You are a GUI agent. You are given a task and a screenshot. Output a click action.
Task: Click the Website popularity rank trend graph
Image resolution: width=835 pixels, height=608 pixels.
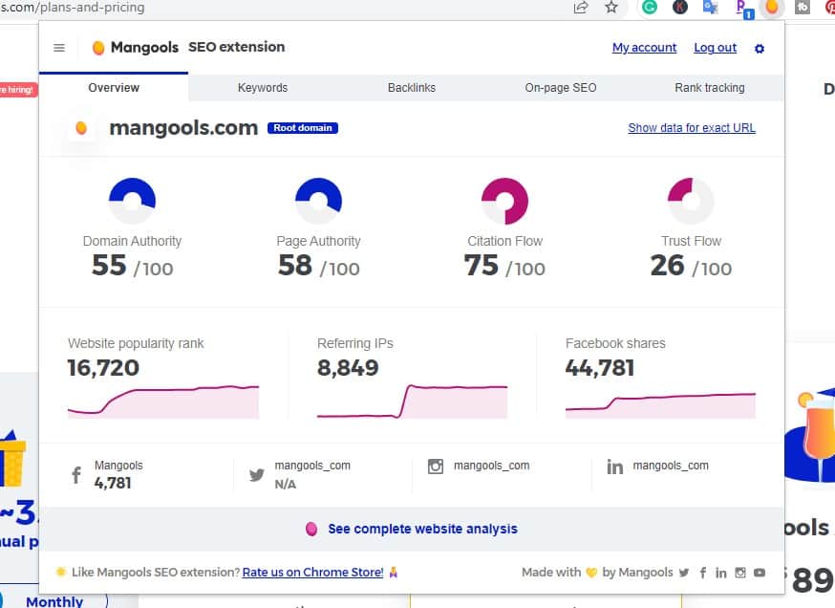[163, 402]
